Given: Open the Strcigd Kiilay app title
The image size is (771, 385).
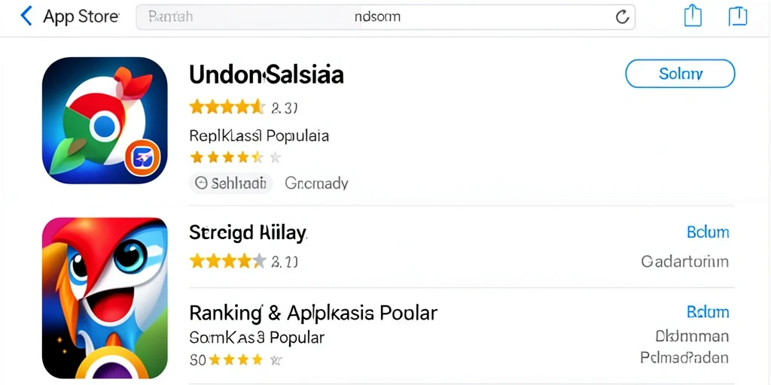Looking at the screenshot, I should 248,232.
